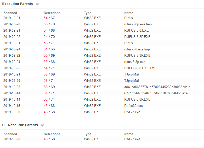This screenshot has width=204, height=148.
Task: Click the Scanned header in PE Resource Parents
Action: [10, 134]
